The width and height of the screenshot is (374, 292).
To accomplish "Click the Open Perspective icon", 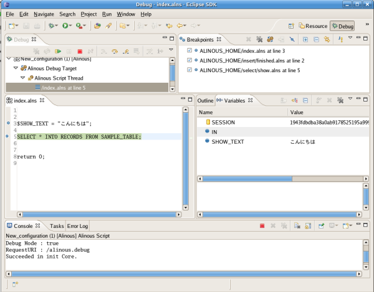I will (291, 26).
